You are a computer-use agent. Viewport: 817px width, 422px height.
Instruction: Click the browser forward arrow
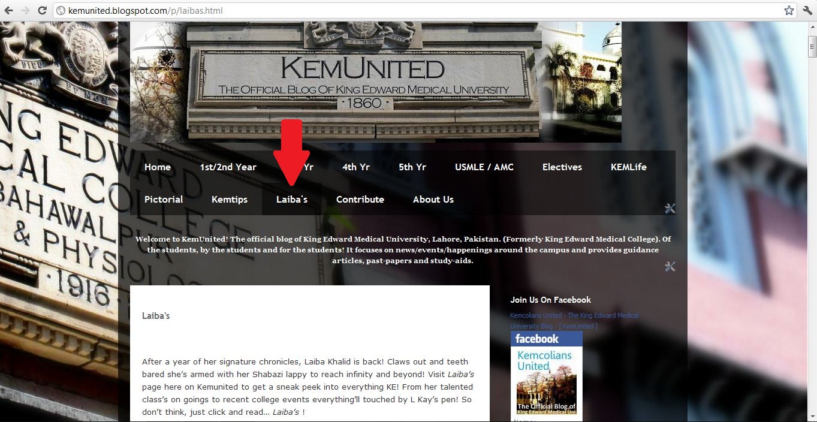coord(25,11)
